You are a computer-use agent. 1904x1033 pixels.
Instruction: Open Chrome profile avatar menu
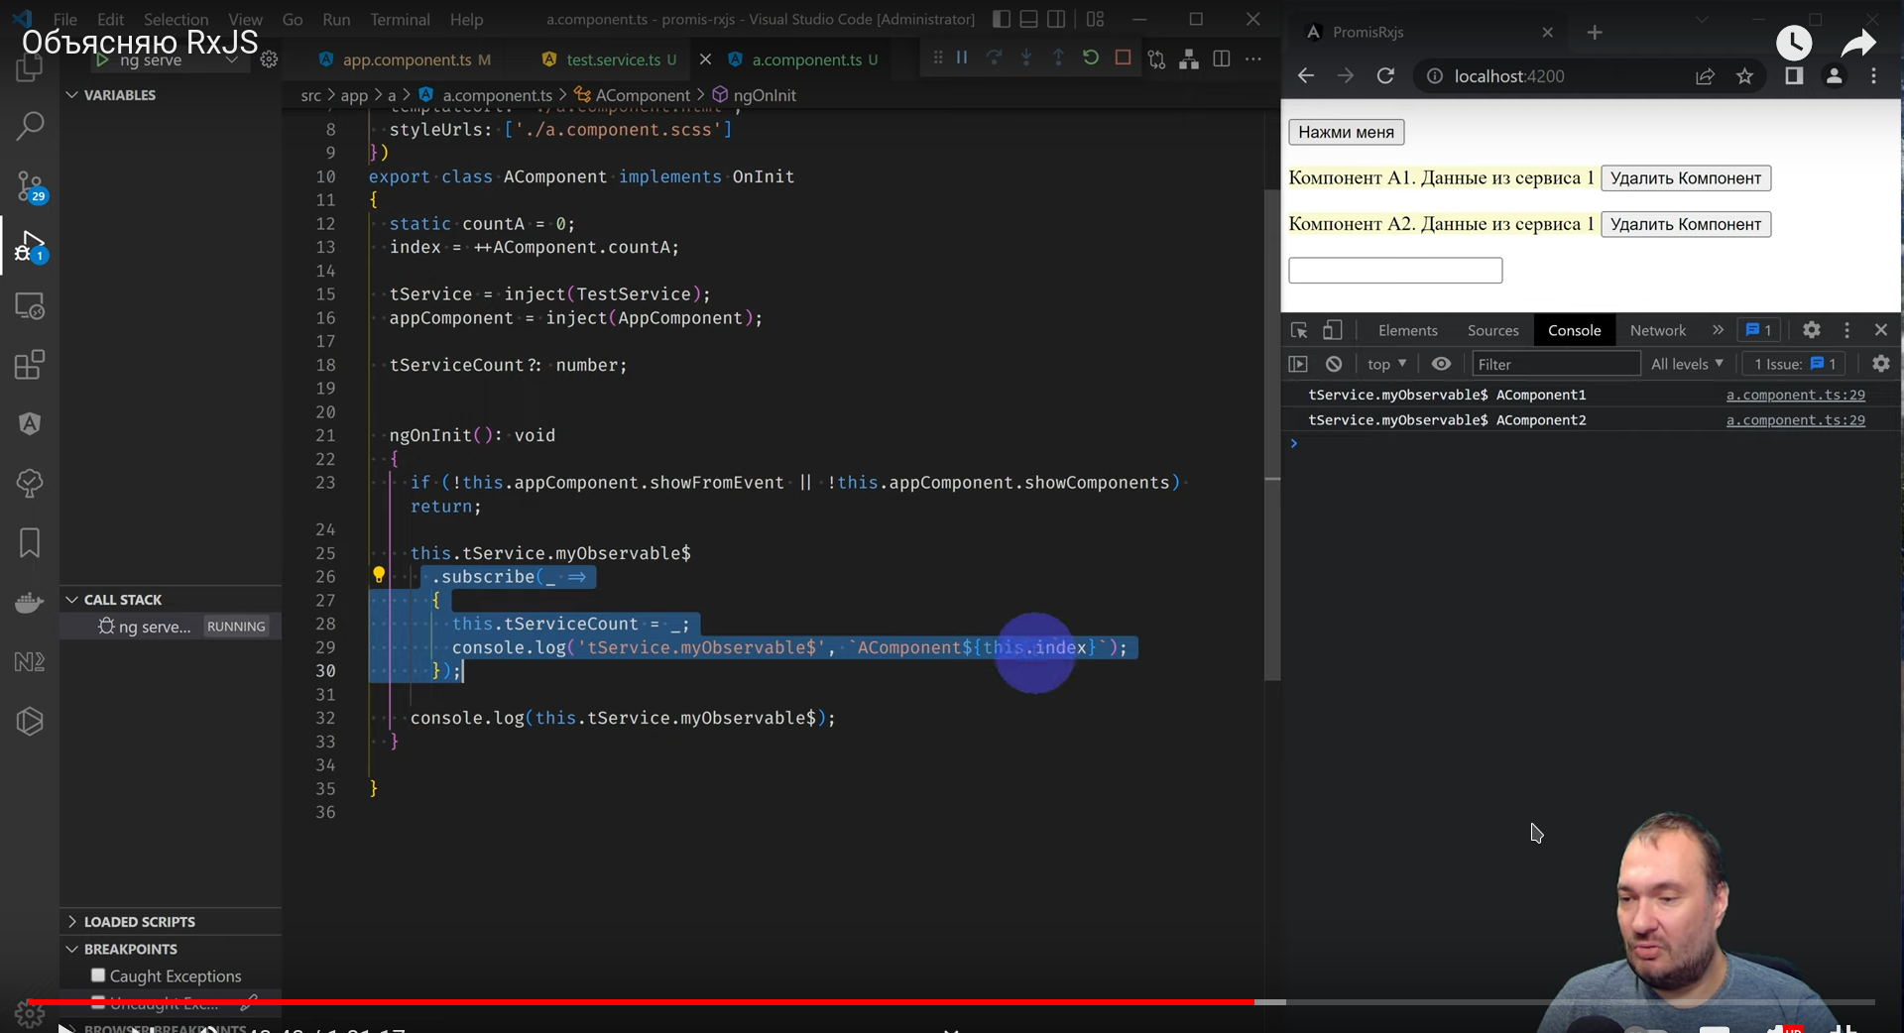1834,76
